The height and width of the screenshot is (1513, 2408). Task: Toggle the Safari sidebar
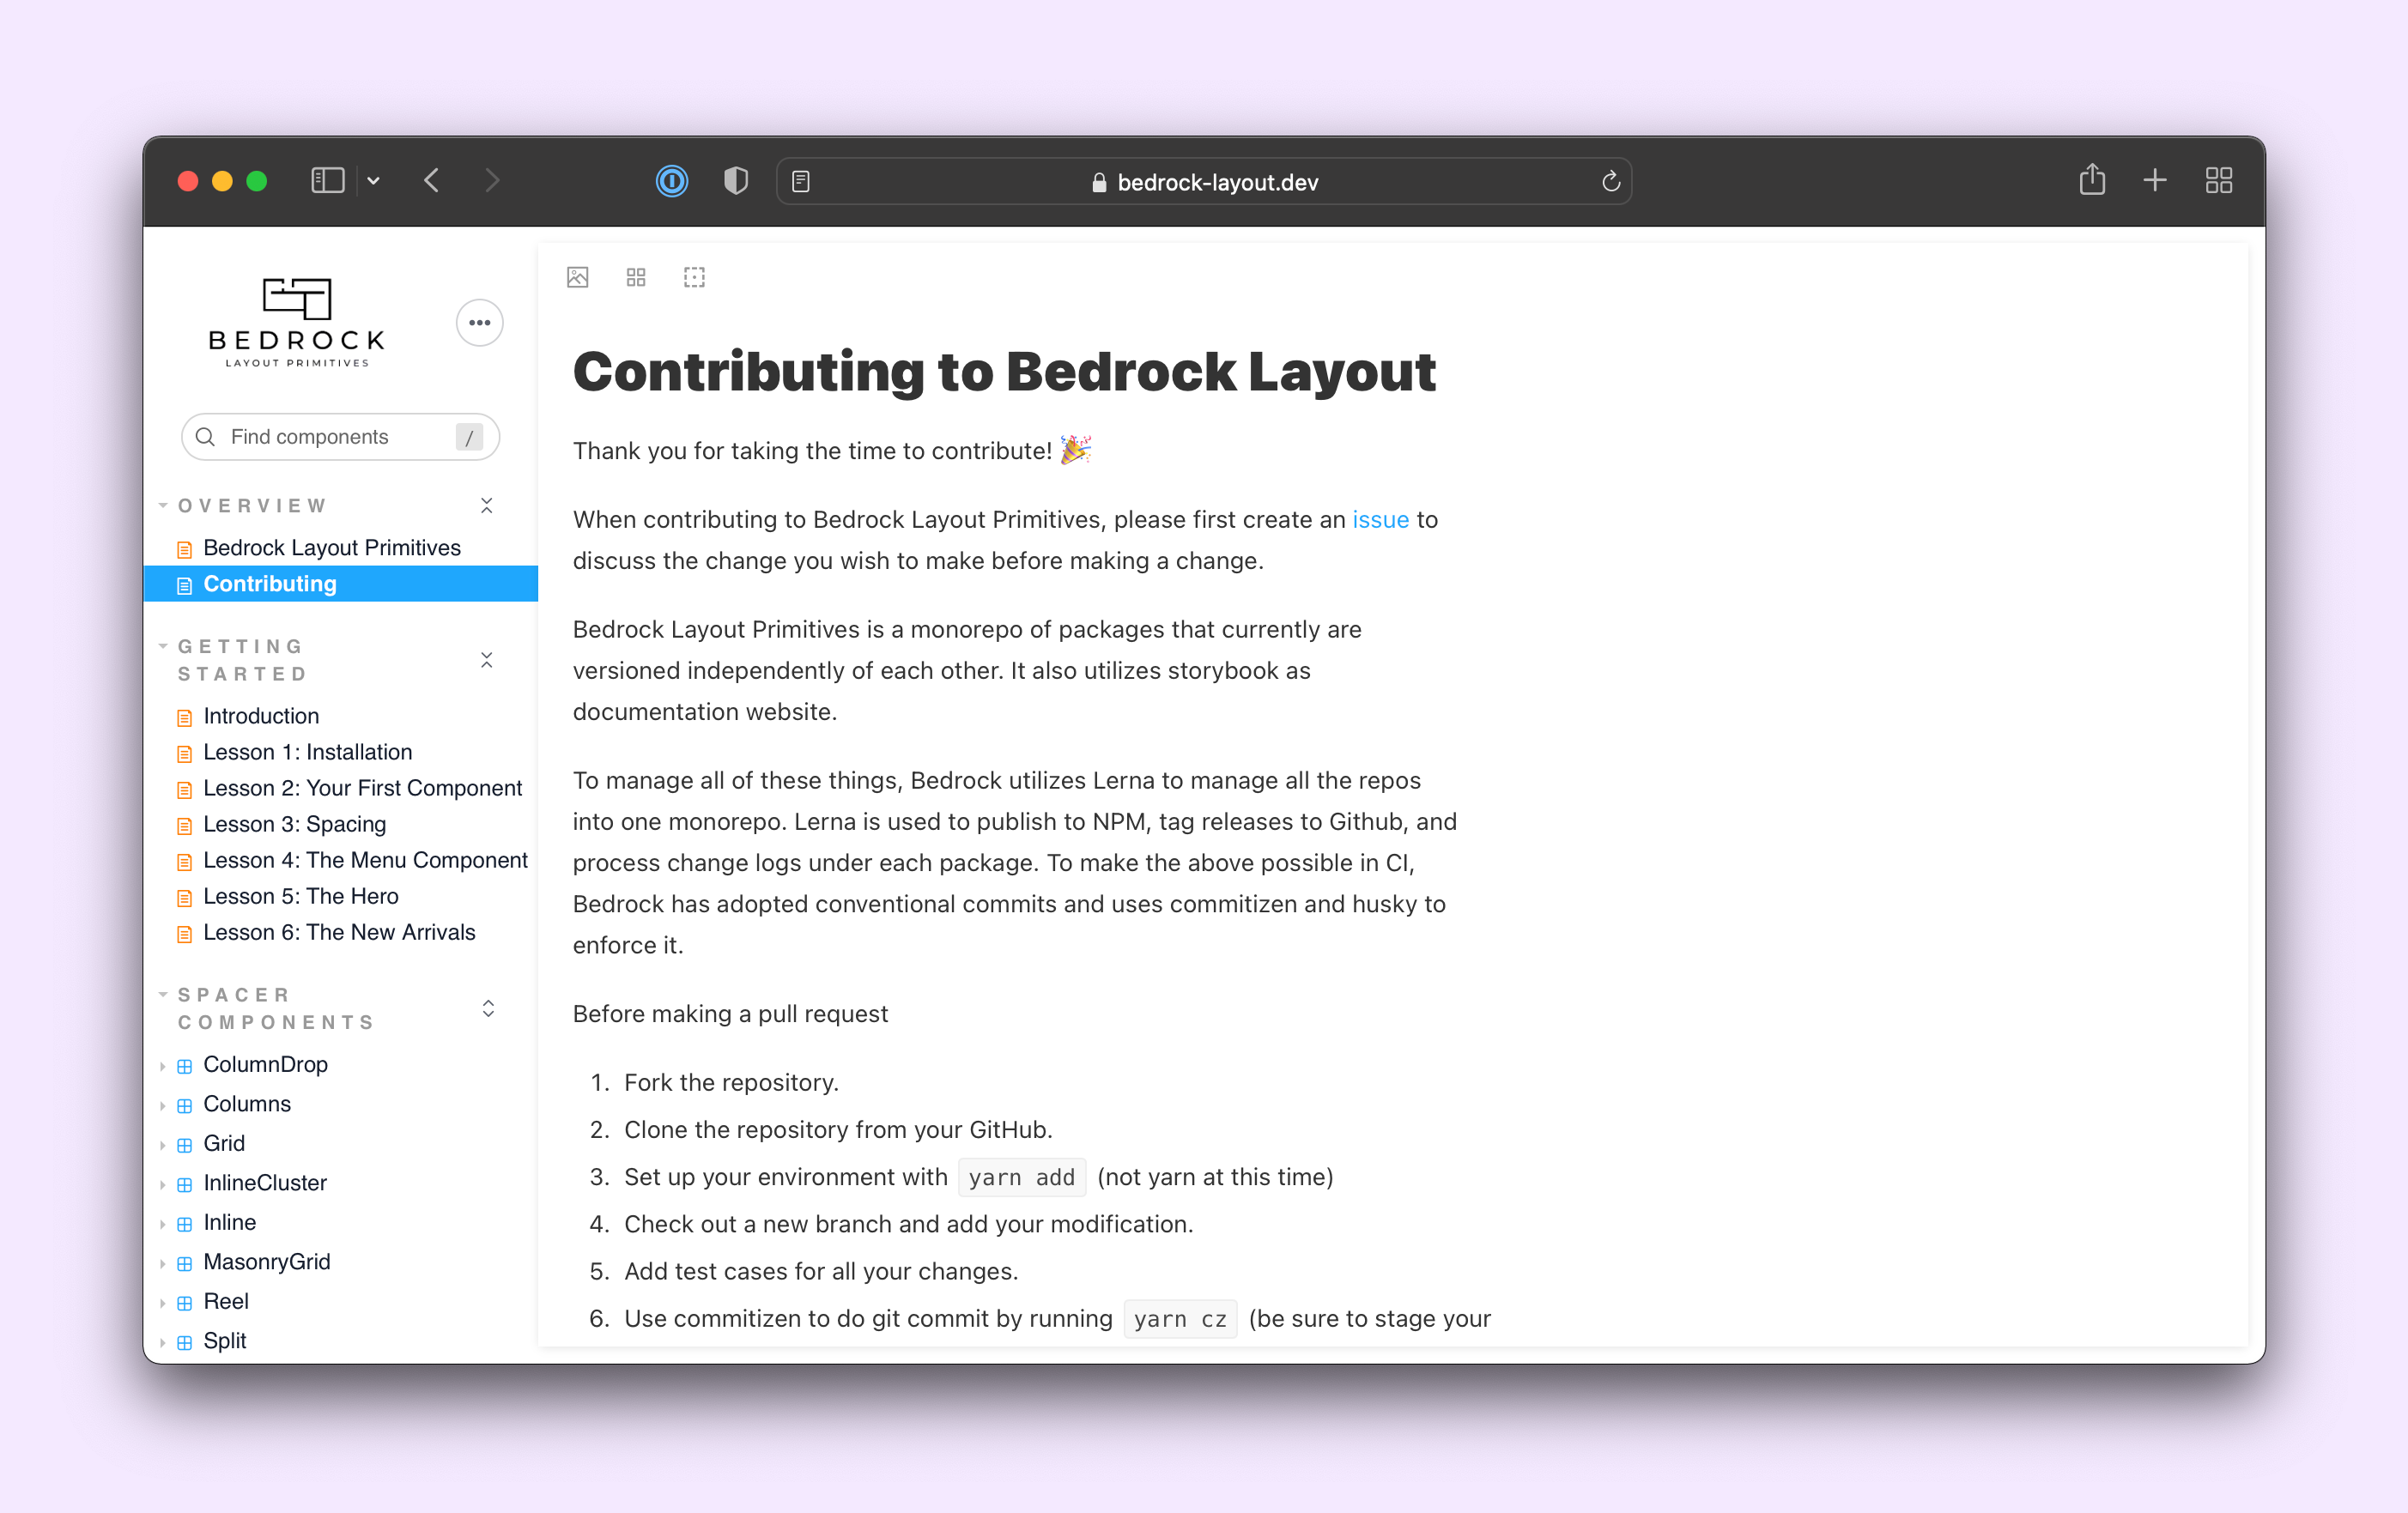pos(328,180)
